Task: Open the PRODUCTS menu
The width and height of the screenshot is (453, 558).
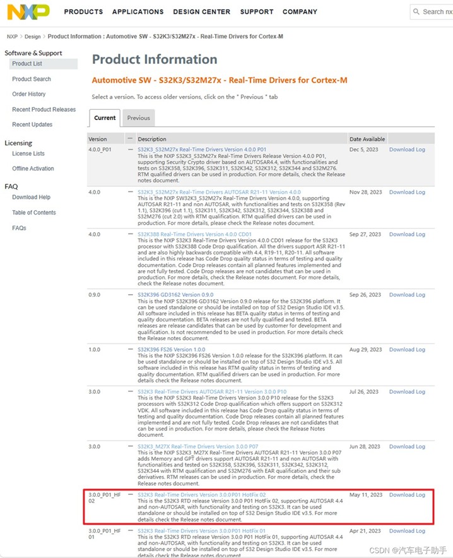Action: coord(83,11)
